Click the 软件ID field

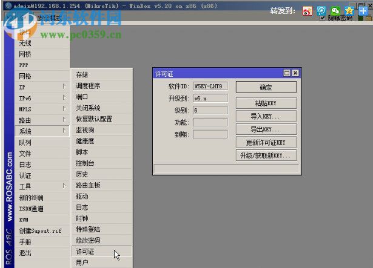pos(210,86)
